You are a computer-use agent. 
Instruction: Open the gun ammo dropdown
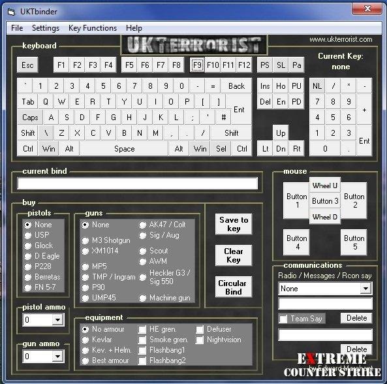click(x=57, y=357)
